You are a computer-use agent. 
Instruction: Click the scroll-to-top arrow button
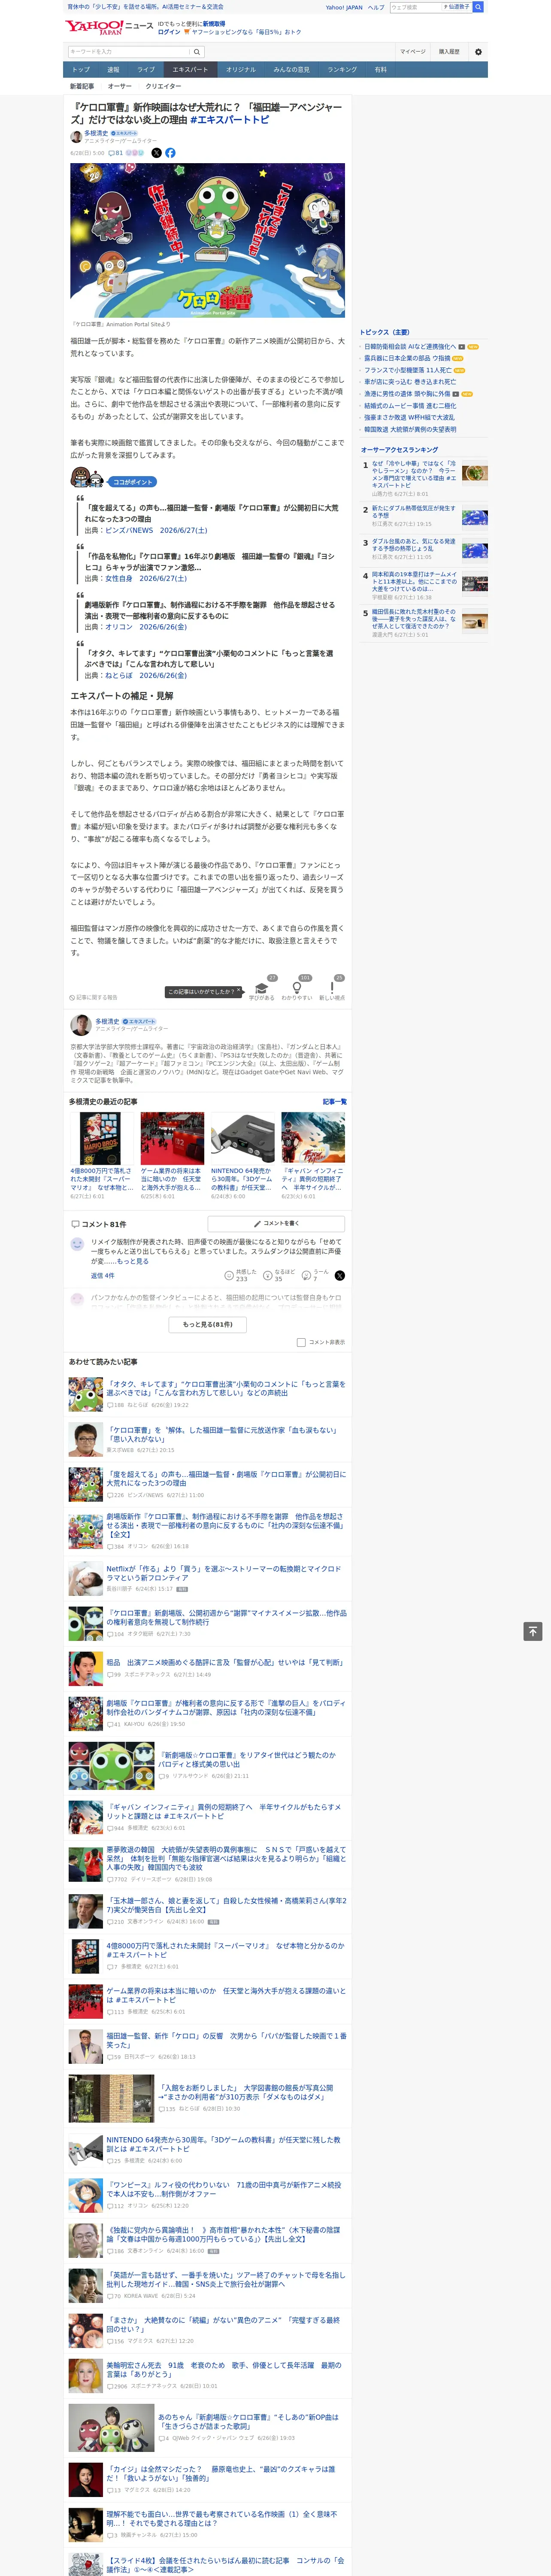533,1631
